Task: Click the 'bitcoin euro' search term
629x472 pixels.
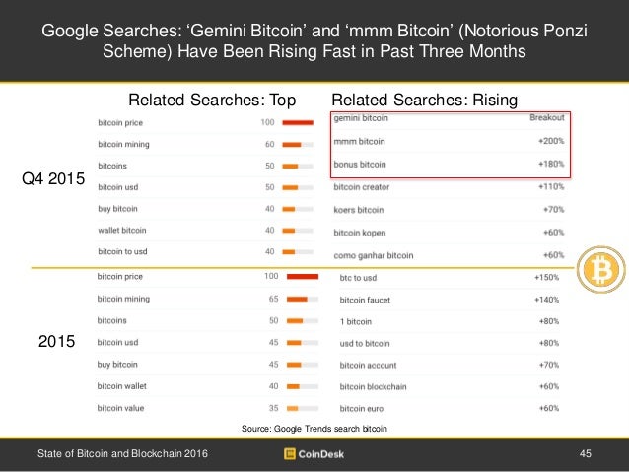Action: click(363, 408)
